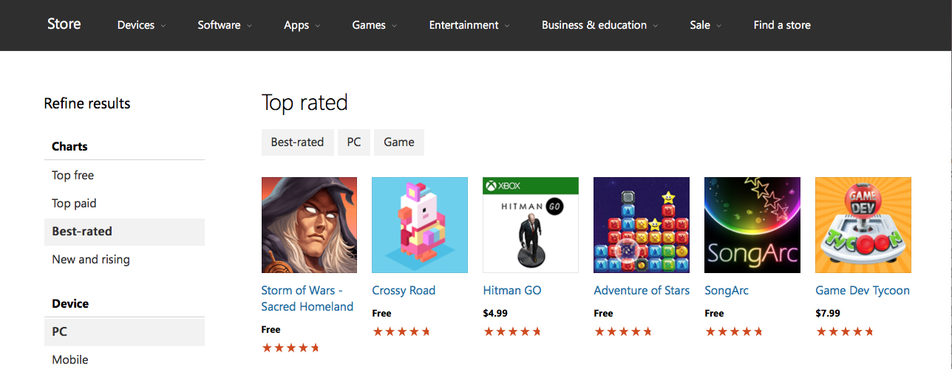Screen dimensions: 952x369
Task: Open the Game Dev Tycoon title link
Action: pos(863,290)
